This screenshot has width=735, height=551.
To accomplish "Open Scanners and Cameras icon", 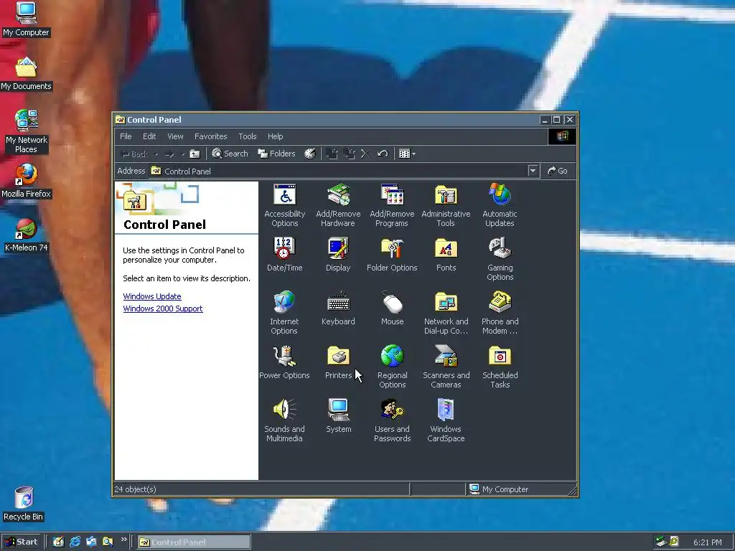I will [446, 367].
